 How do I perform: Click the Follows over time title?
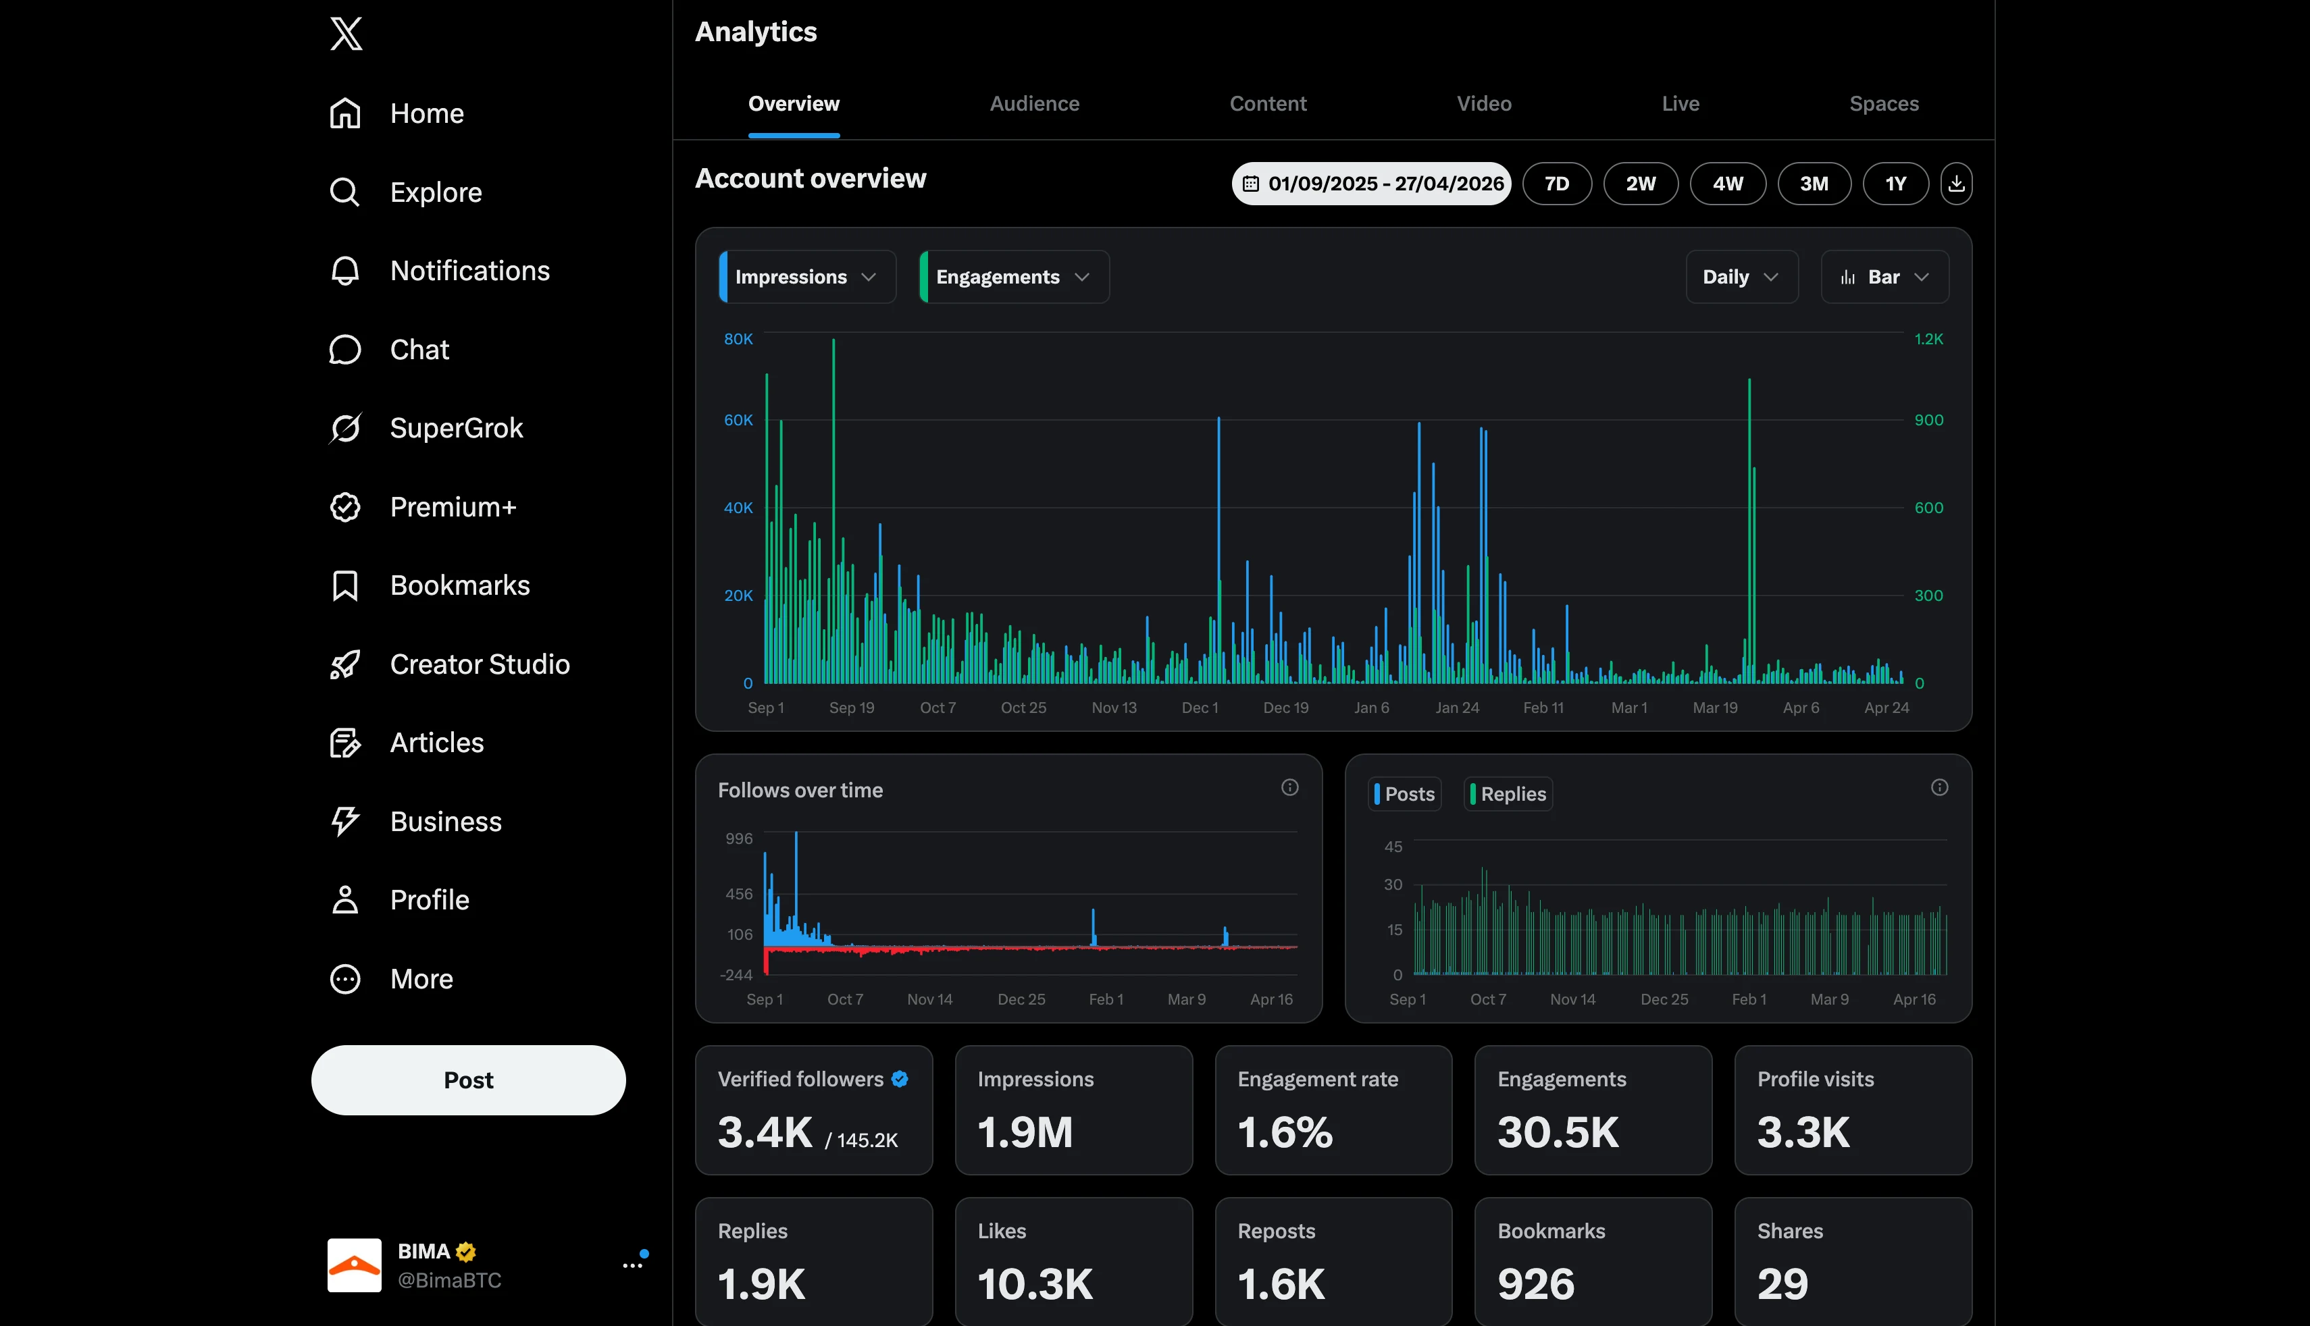tap(800, 791)
